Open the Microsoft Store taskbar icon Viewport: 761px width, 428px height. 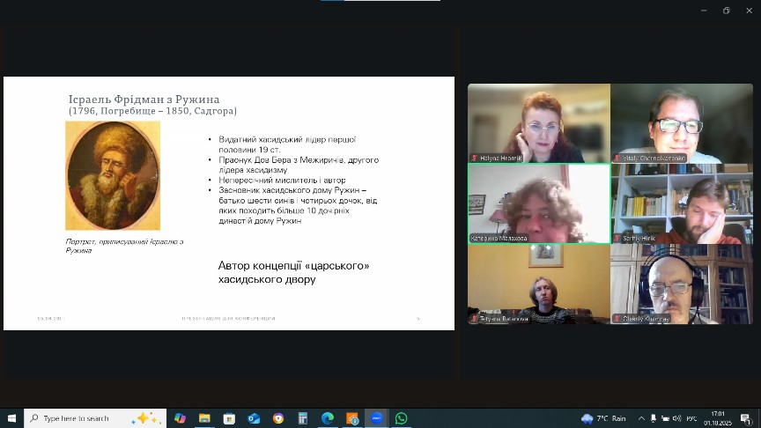229,418
